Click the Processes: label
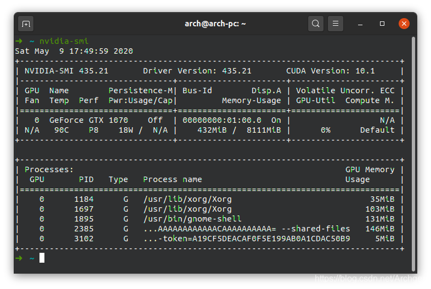 (49, 169)
